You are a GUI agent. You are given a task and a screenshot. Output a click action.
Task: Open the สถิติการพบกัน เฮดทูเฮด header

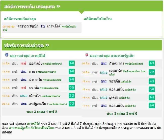[81, 6]
